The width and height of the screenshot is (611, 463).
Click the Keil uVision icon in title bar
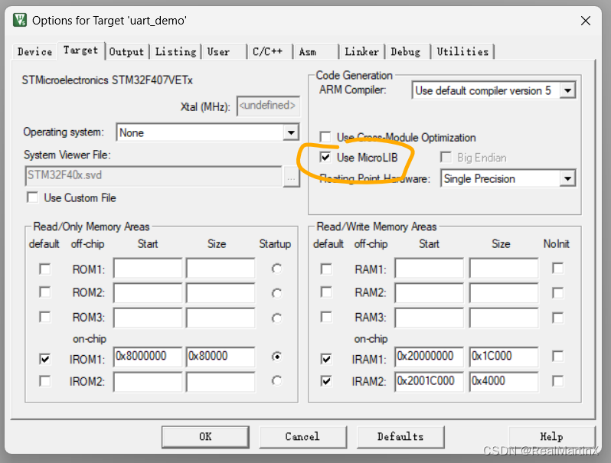[x=19, y=20]
